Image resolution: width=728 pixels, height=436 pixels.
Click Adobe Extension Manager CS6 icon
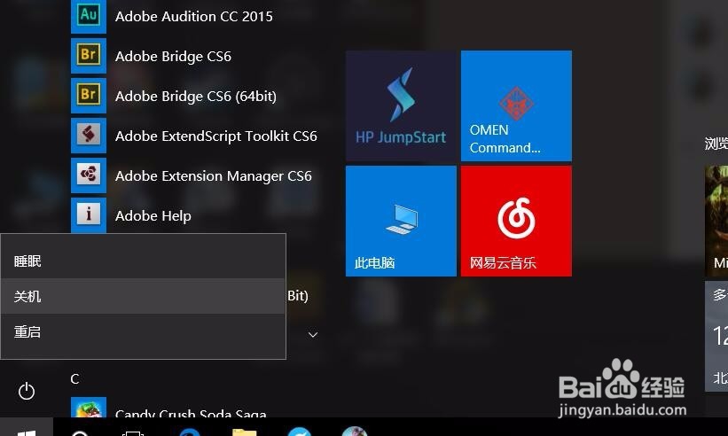pyautogui.click(x=88, y=175)
